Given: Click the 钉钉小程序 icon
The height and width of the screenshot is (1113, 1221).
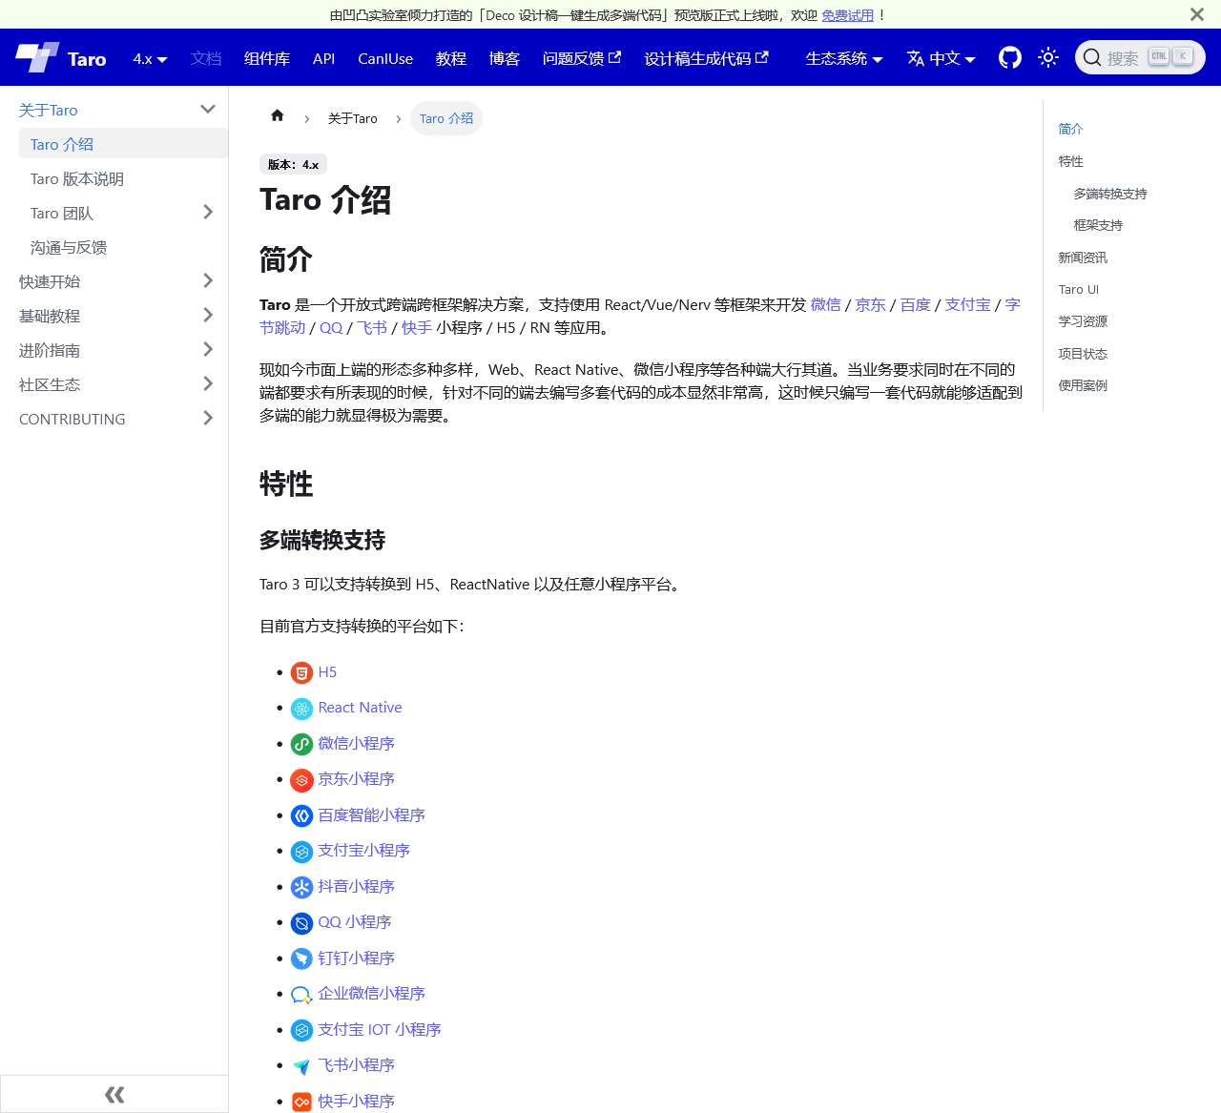Looking at the screenshot, I should coord(301,959).
